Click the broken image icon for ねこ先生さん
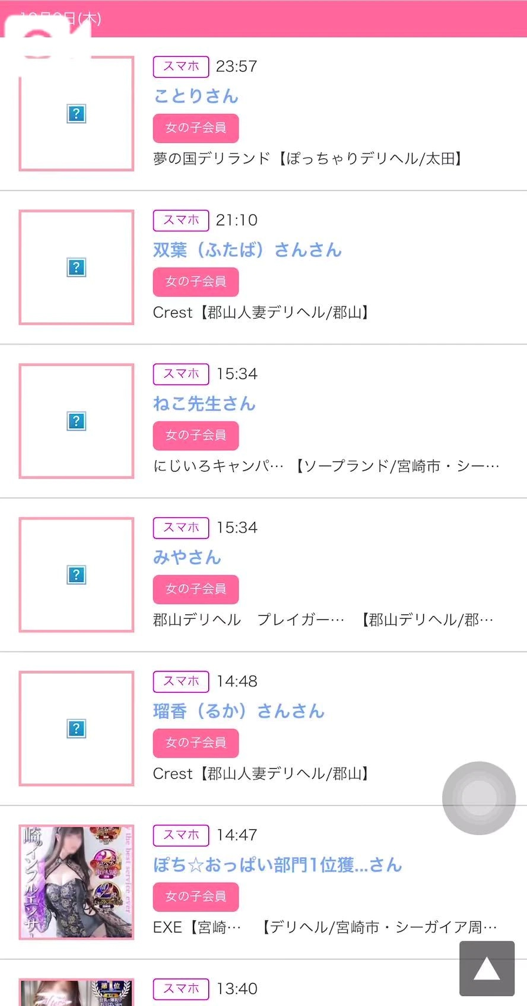Screen dimensions: 527x1006 [77, 421]
